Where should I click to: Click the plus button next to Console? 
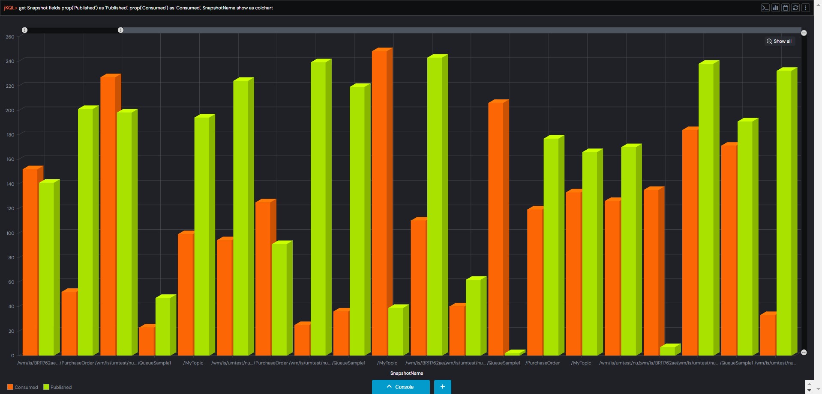click(x=442, y=387)
